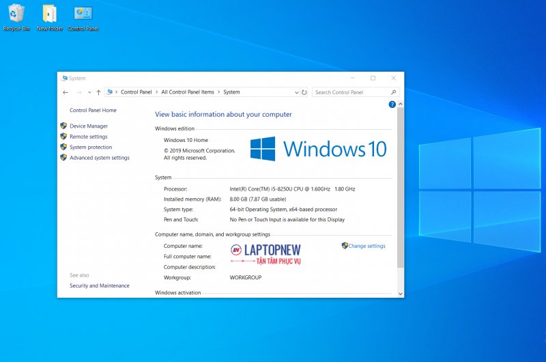This screenshot has height=362, width=546.
Task: Click the page heading View basic information
Action: (x=223, y=114)
